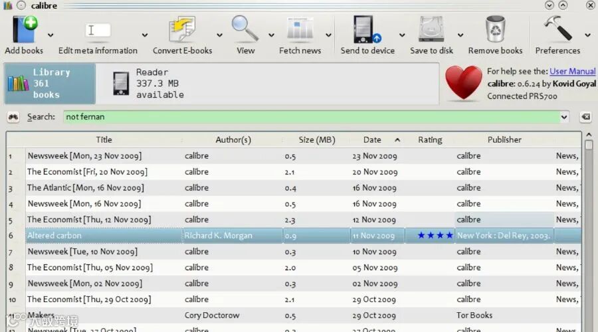The height and width of the screenshot is (332, 598).
Task: Click the Save to disk icon
Action: click(x=431, y=29)
